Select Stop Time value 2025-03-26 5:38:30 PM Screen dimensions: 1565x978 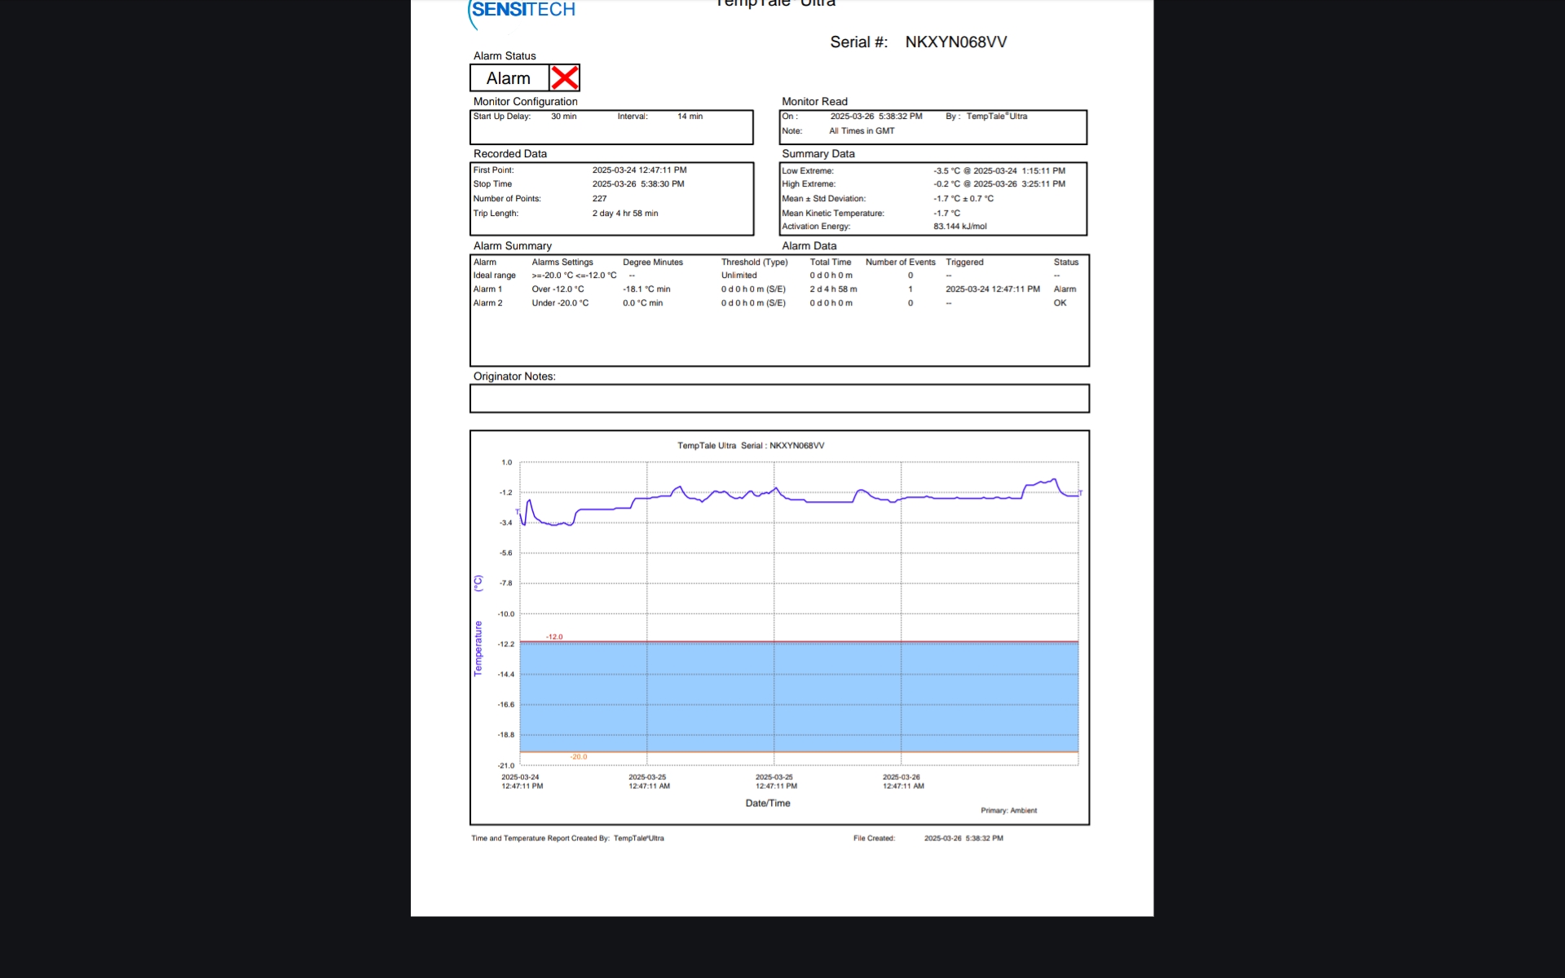point(638,184)
